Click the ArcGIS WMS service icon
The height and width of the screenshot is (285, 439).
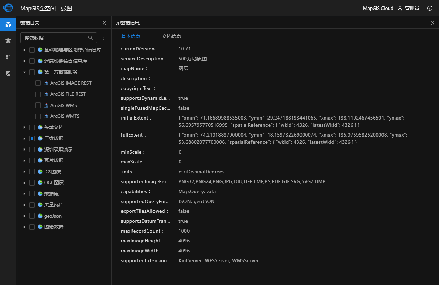point(46,105)
